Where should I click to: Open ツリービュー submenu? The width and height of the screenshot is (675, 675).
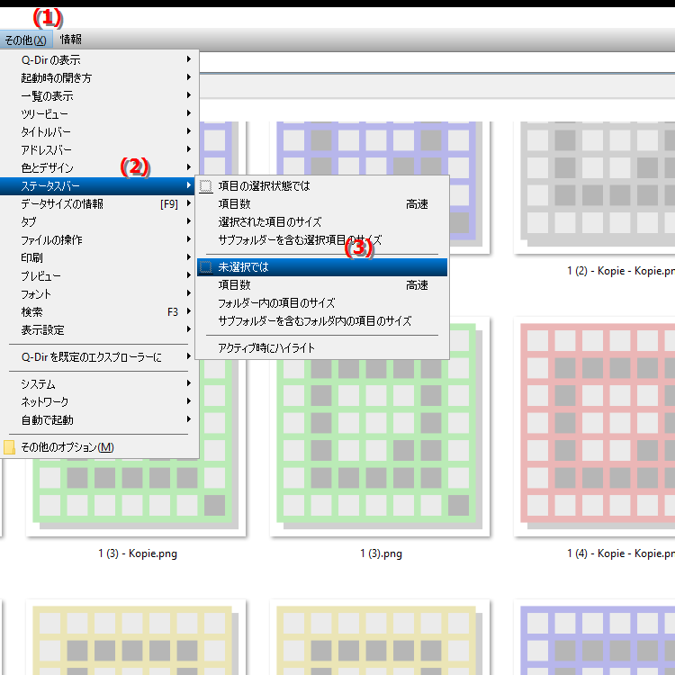click(98, 113)
